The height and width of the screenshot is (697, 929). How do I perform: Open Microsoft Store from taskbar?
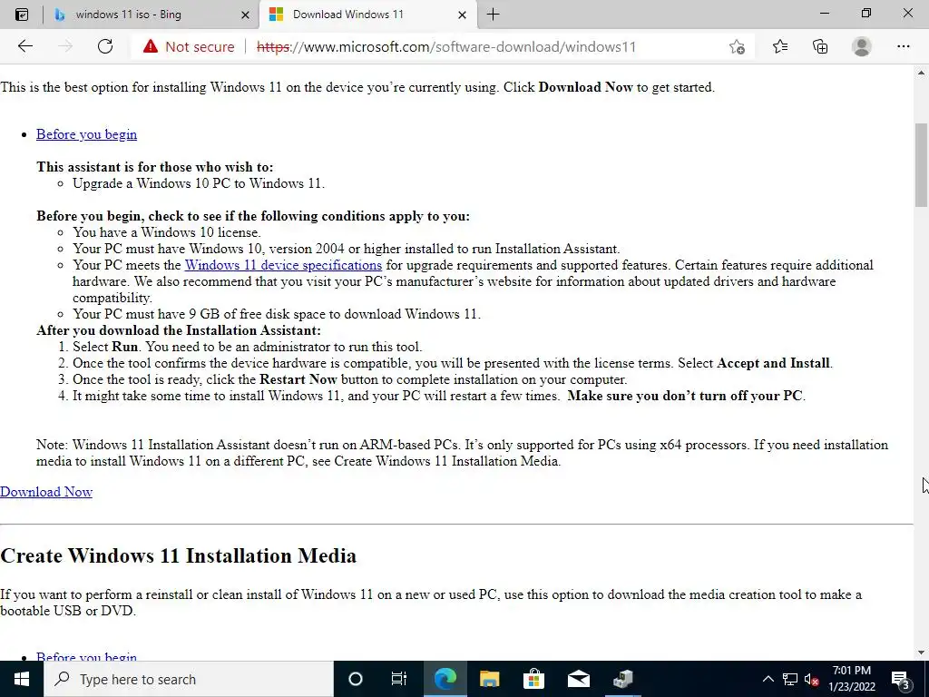pyautogui.click(x=533, y=679)
